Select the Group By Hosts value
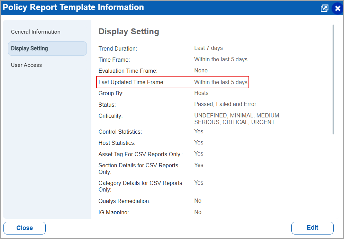The height and width of the screenshot is (239, 344). (x=201, y=93)
